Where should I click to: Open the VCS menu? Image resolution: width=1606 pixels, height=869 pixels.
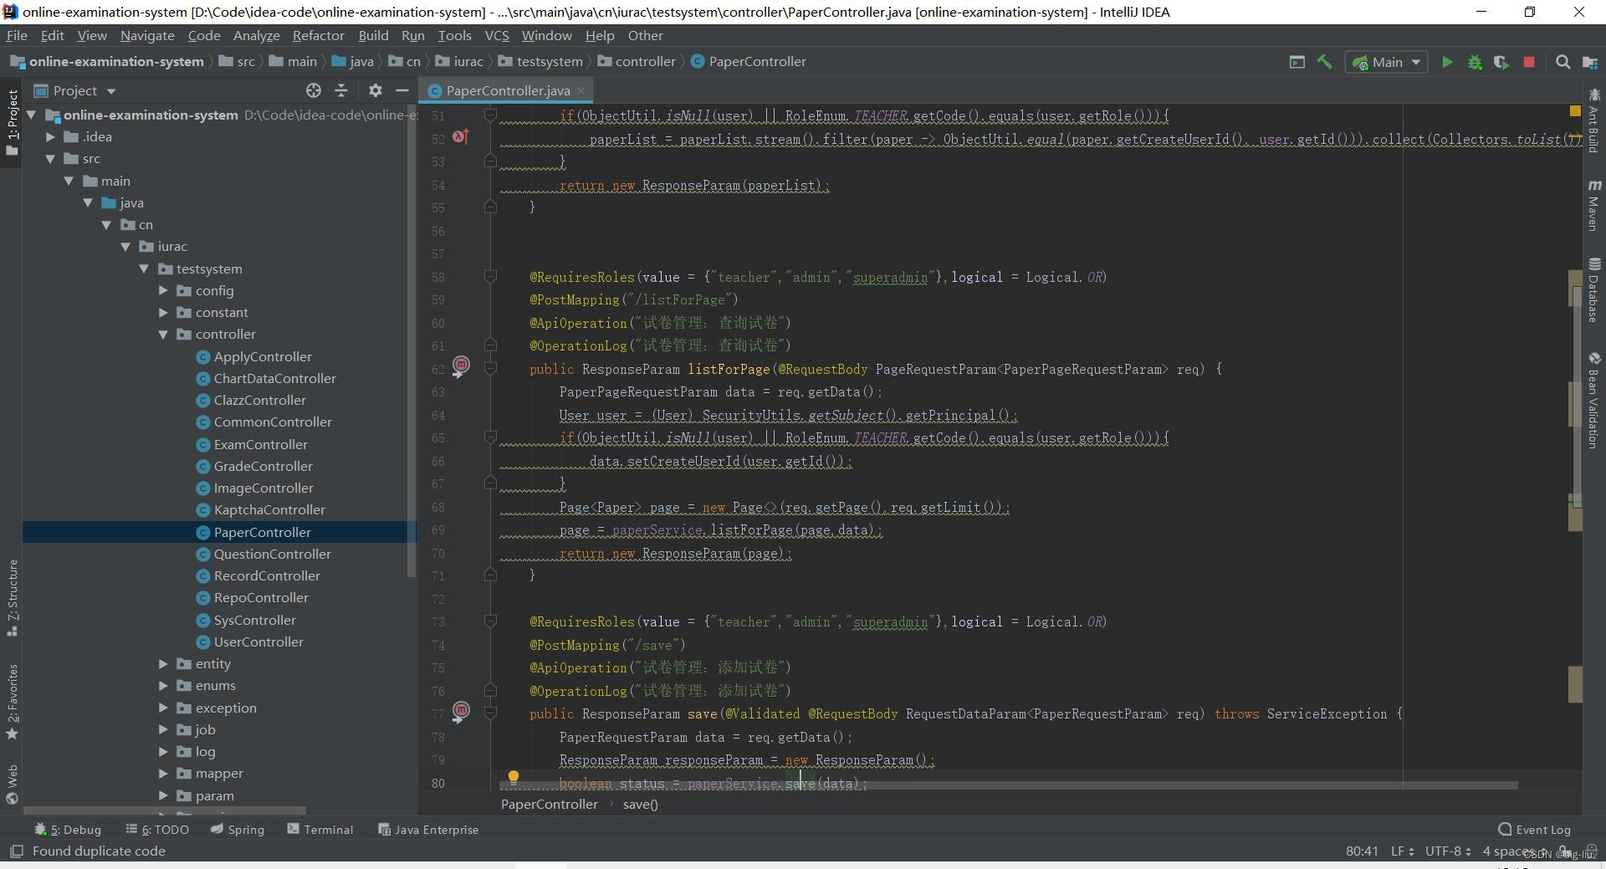tap(497, 35)
